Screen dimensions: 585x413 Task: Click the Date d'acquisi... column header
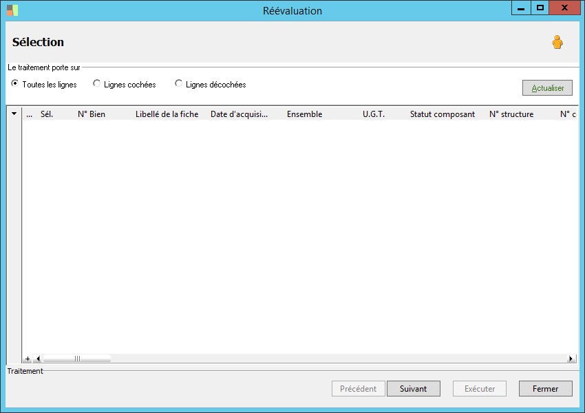click(239, 114)
